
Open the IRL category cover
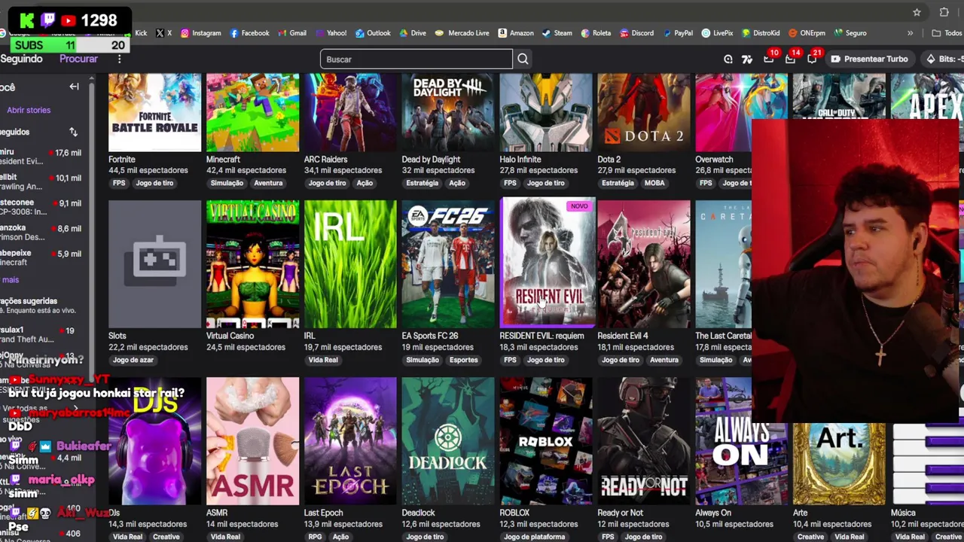click(350, 264)
